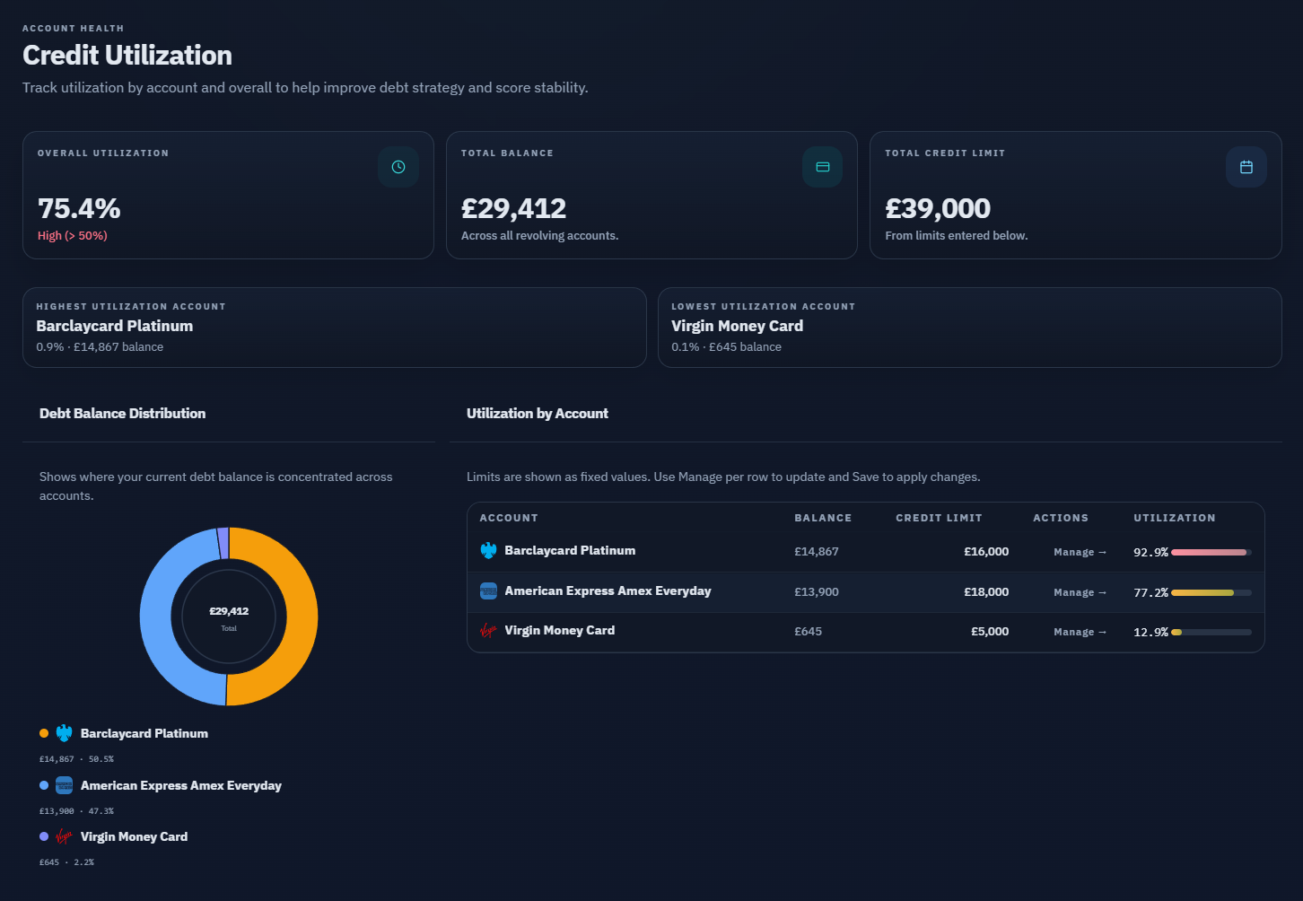Click Barclaycard Platinum name in the table
The width and height of the screenshot is (1303, 901).
[x=570, y=550]
